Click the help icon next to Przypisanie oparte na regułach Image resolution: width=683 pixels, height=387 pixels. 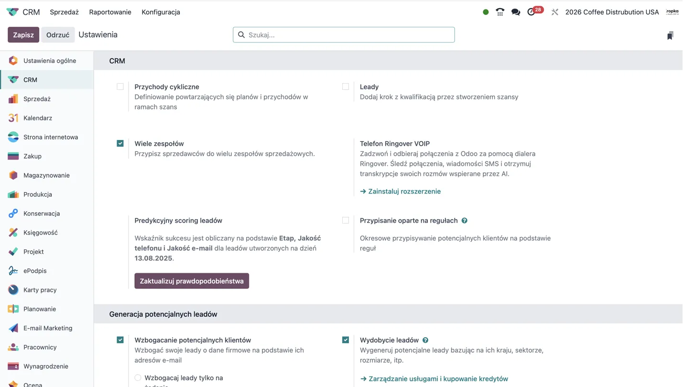pos(465,221)
